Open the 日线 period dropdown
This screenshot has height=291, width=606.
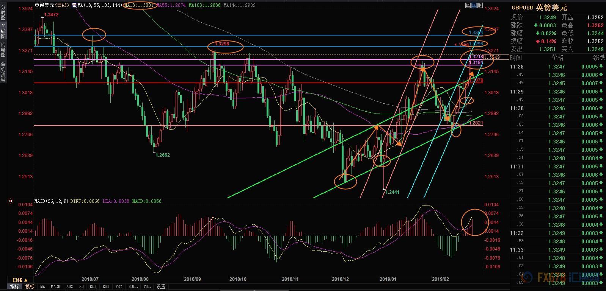point(20,280)
